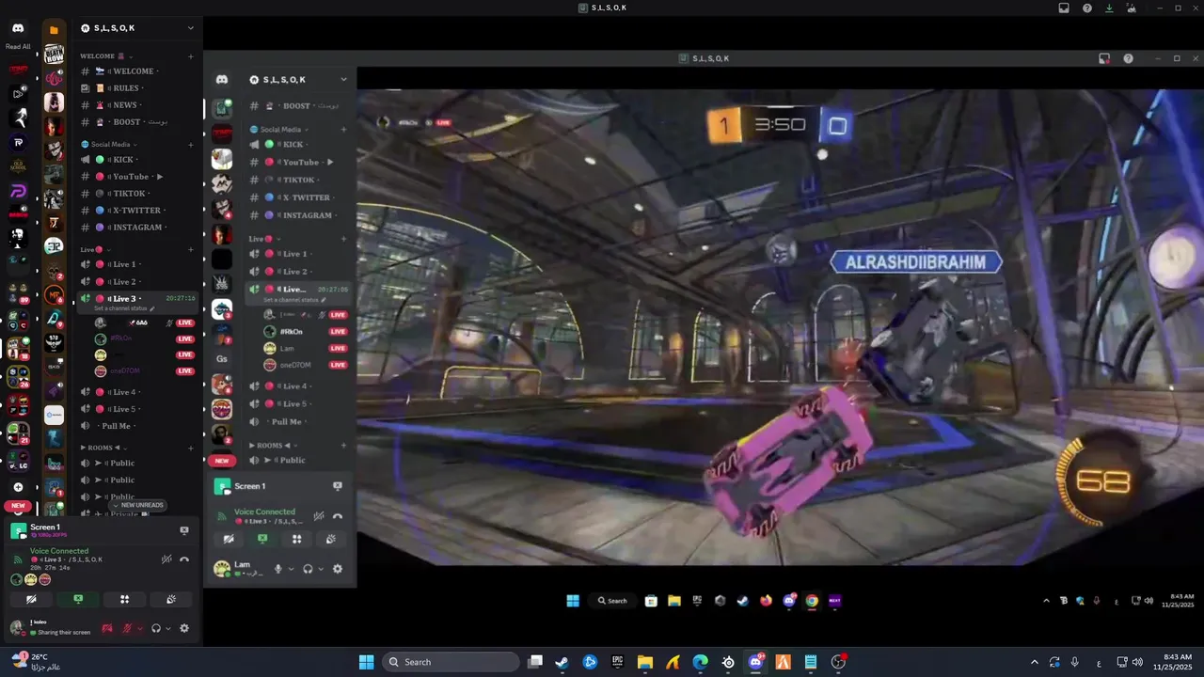Create channel in Social Media category plus
Screen dimensions: 1204x677
coord(191,145)
